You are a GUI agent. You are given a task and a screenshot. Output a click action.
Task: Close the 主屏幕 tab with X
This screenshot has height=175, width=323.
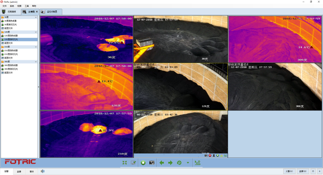[37, 12]
